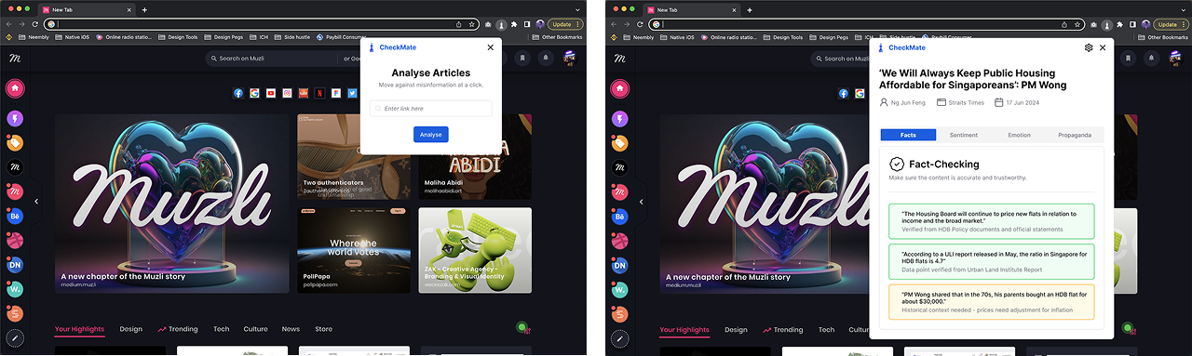Select Culture tab in left window
This screenshot has height=356, width=1192.
click(256, 329)
